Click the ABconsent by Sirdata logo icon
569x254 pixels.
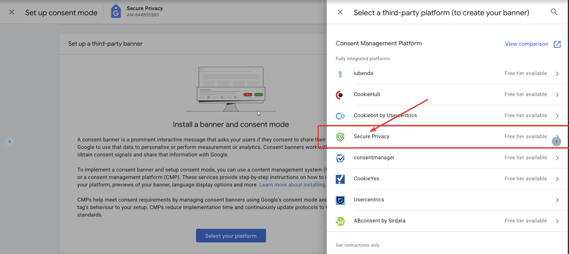(340, 221)
